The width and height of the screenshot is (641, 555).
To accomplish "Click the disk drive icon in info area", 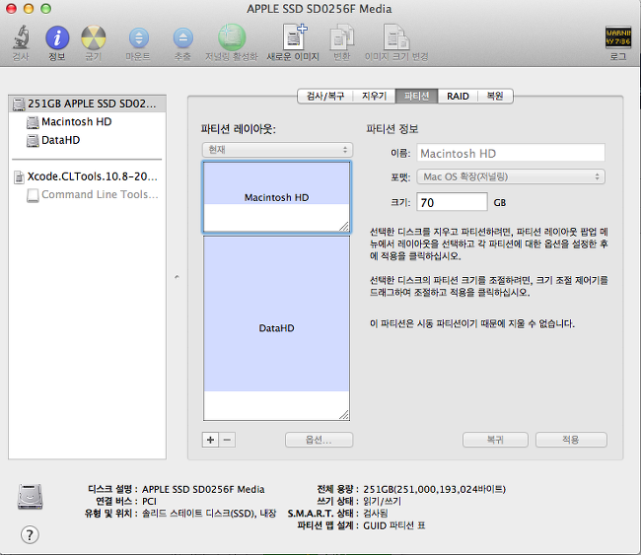I will pos(30,496).
